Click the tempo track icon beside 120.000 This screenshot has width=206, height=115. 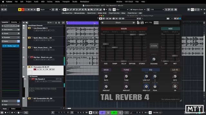150,112
